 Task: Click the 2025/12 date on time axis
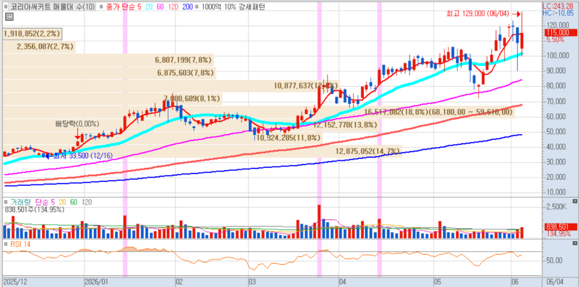[14, 282]
